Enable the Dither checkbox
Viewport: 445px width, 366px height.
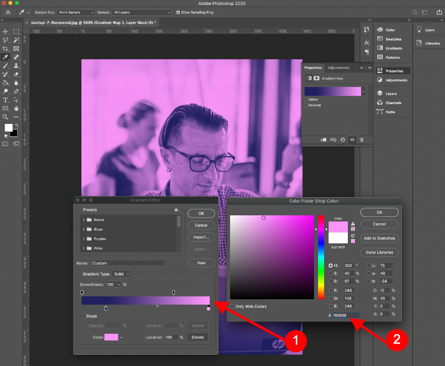[306, 100]
